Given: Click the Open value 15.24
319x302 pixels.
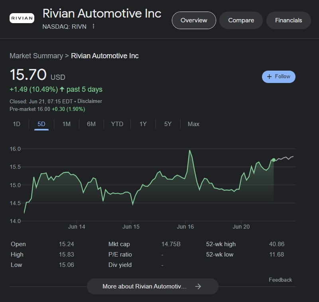Looking at the screenshot, I should [66, 244].
